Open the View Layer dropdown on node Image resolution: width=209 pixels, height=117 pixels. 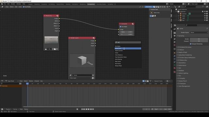[80, 78]
